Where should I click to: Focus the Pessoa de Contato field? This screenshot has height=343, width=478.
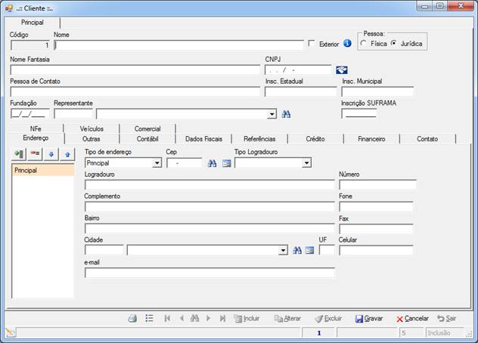pyautogui.click(x=135, y=91)
